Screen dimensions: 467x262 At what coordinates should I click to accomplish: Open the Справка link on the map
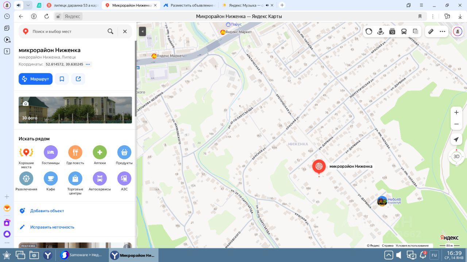pyautogui.click(x=387, y=246)
